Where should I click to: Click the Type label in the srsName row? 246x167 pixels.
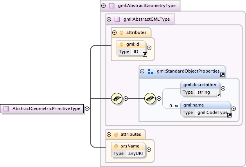tap(119, 153)
